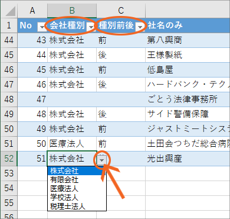230x219 pixels.
Task: Select row 49 header
Action: [9, 114]
